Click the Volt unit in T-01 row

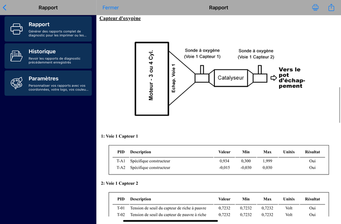coord(289,208)
